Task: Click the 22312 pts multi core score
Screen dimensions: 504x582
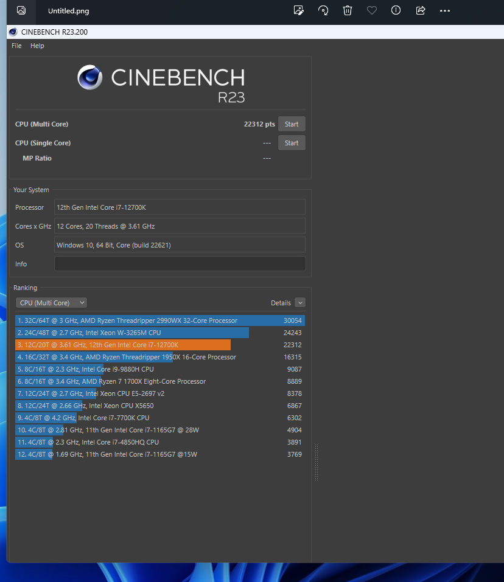Action: (x=259, y=124)
